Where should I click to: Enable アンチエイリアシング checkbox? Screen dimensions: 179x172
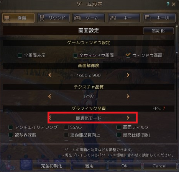coord(11,127)
